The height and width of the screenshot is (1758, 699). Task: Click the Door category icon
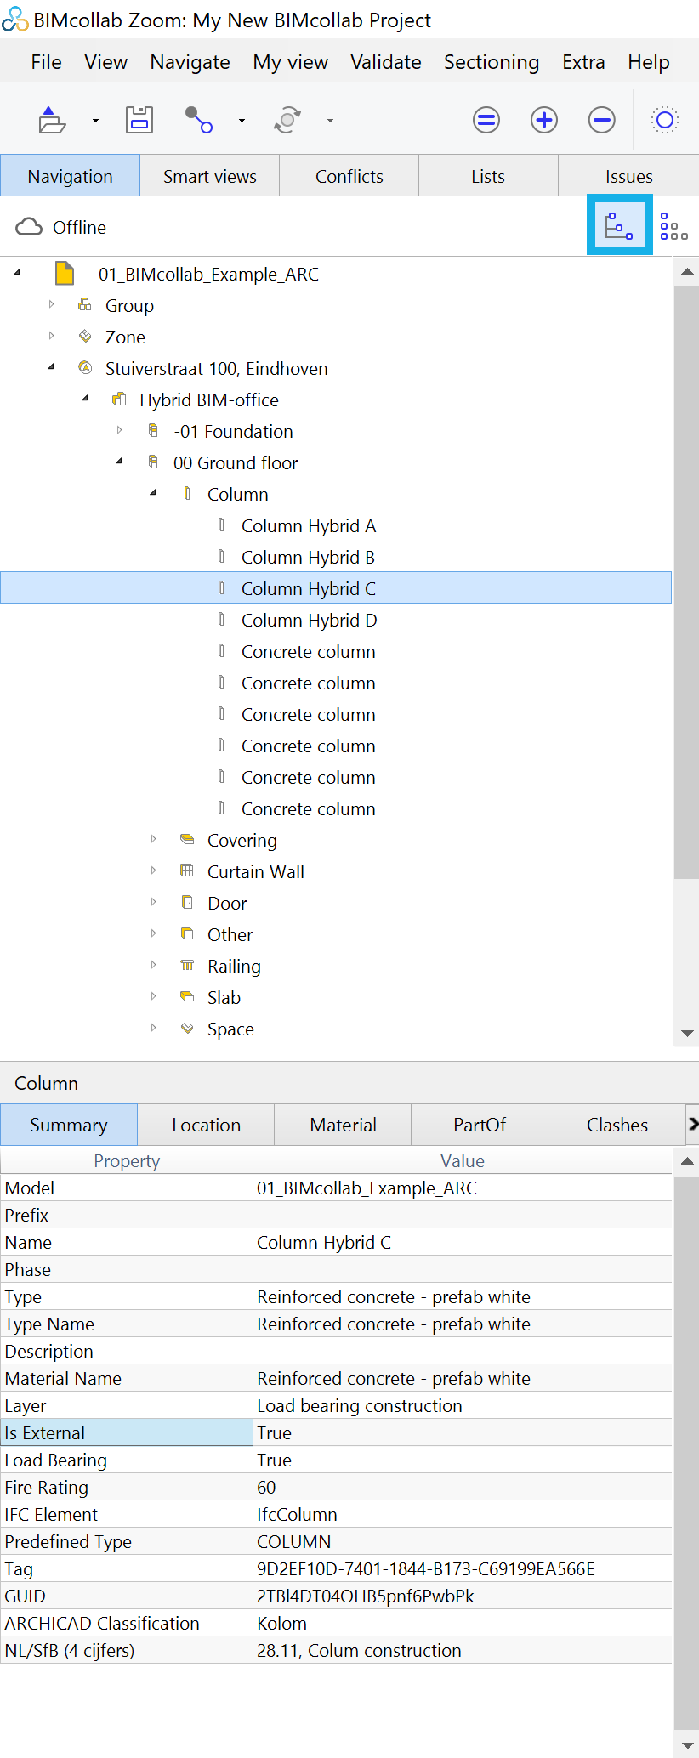(187, 902)
